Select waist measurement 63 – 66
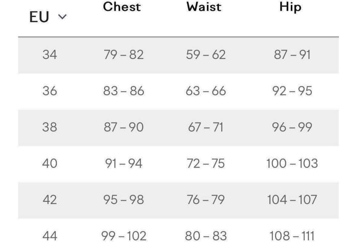 point(206,91)
